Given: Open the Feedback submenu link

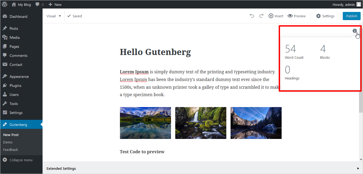Looking at the screenshot, I should pyautogui.click(x=11, y=150).
